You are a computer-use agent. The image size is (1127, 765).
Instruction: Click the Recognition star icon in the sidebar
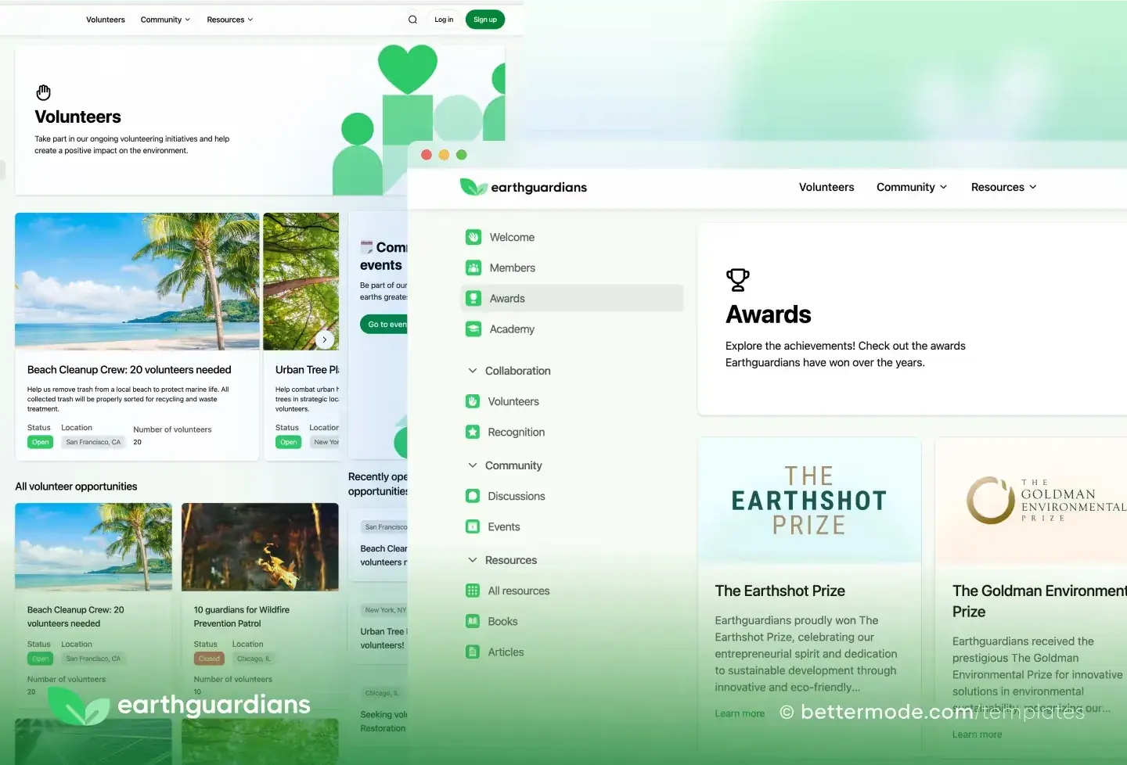473,432
